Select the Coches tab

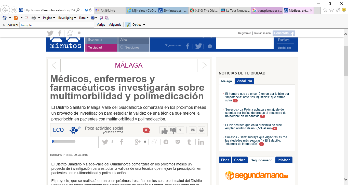point(239,160)
